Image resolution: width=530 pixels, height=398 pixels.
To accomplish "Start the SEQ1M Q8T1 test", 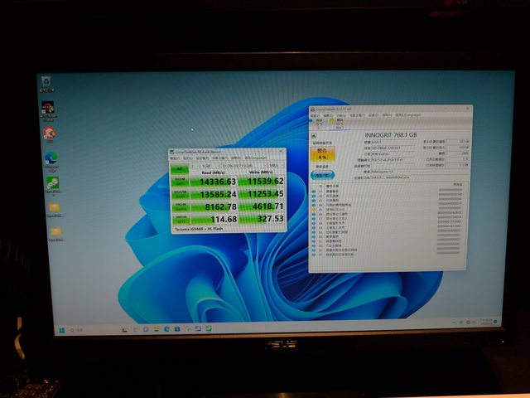I will (180, 180).
